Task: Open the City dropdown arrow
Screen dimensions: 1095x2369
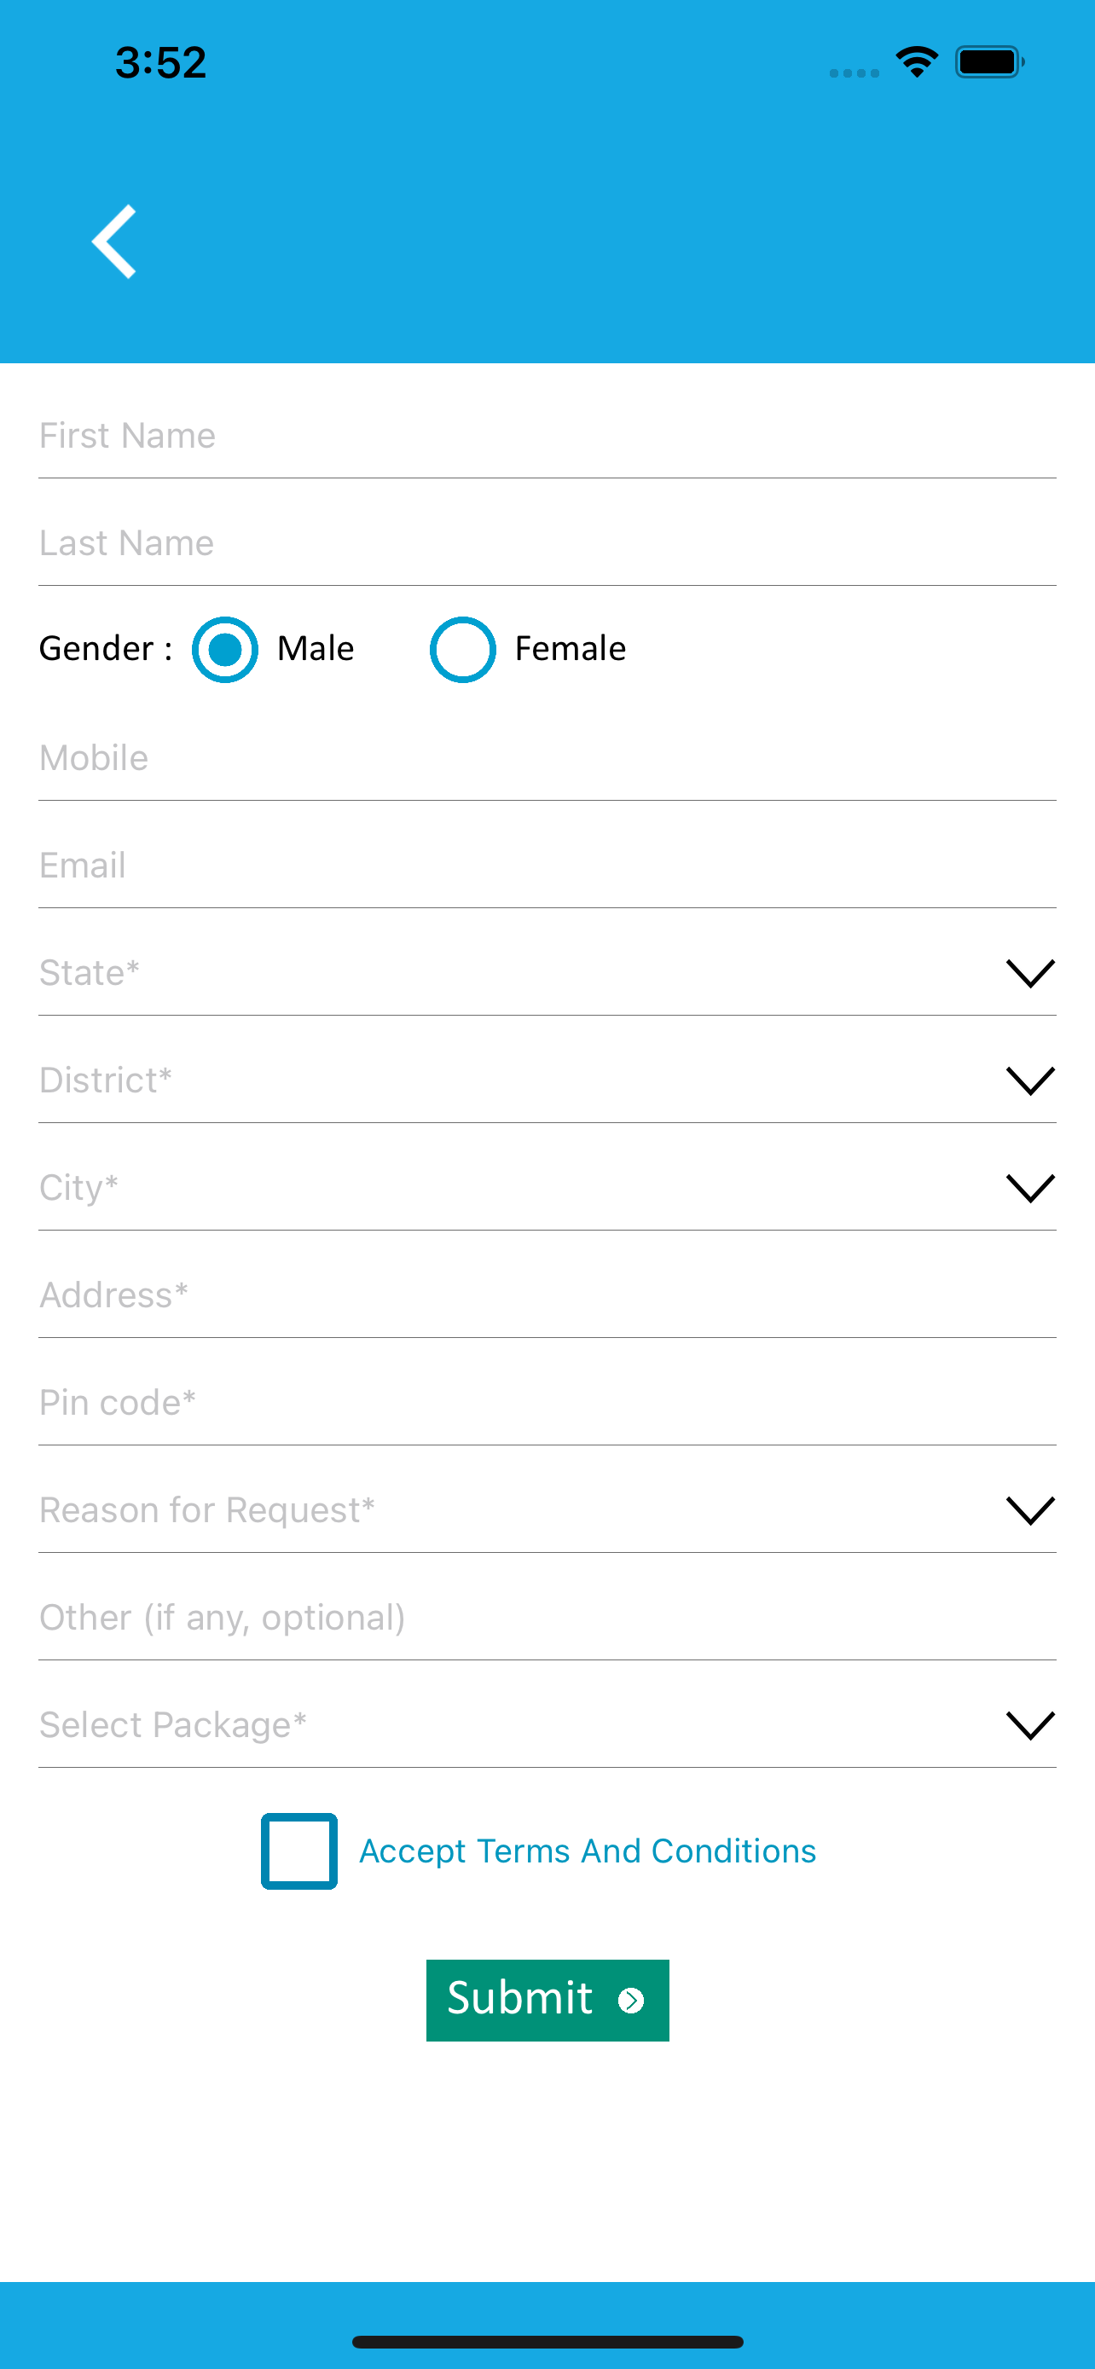Action: (x=1029, y=1187)
